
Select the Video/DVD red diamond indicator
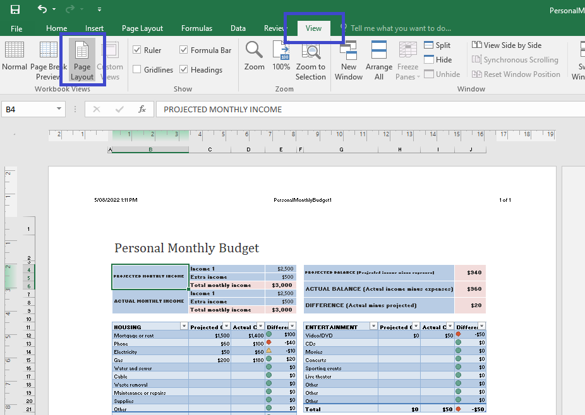(458, 334)
